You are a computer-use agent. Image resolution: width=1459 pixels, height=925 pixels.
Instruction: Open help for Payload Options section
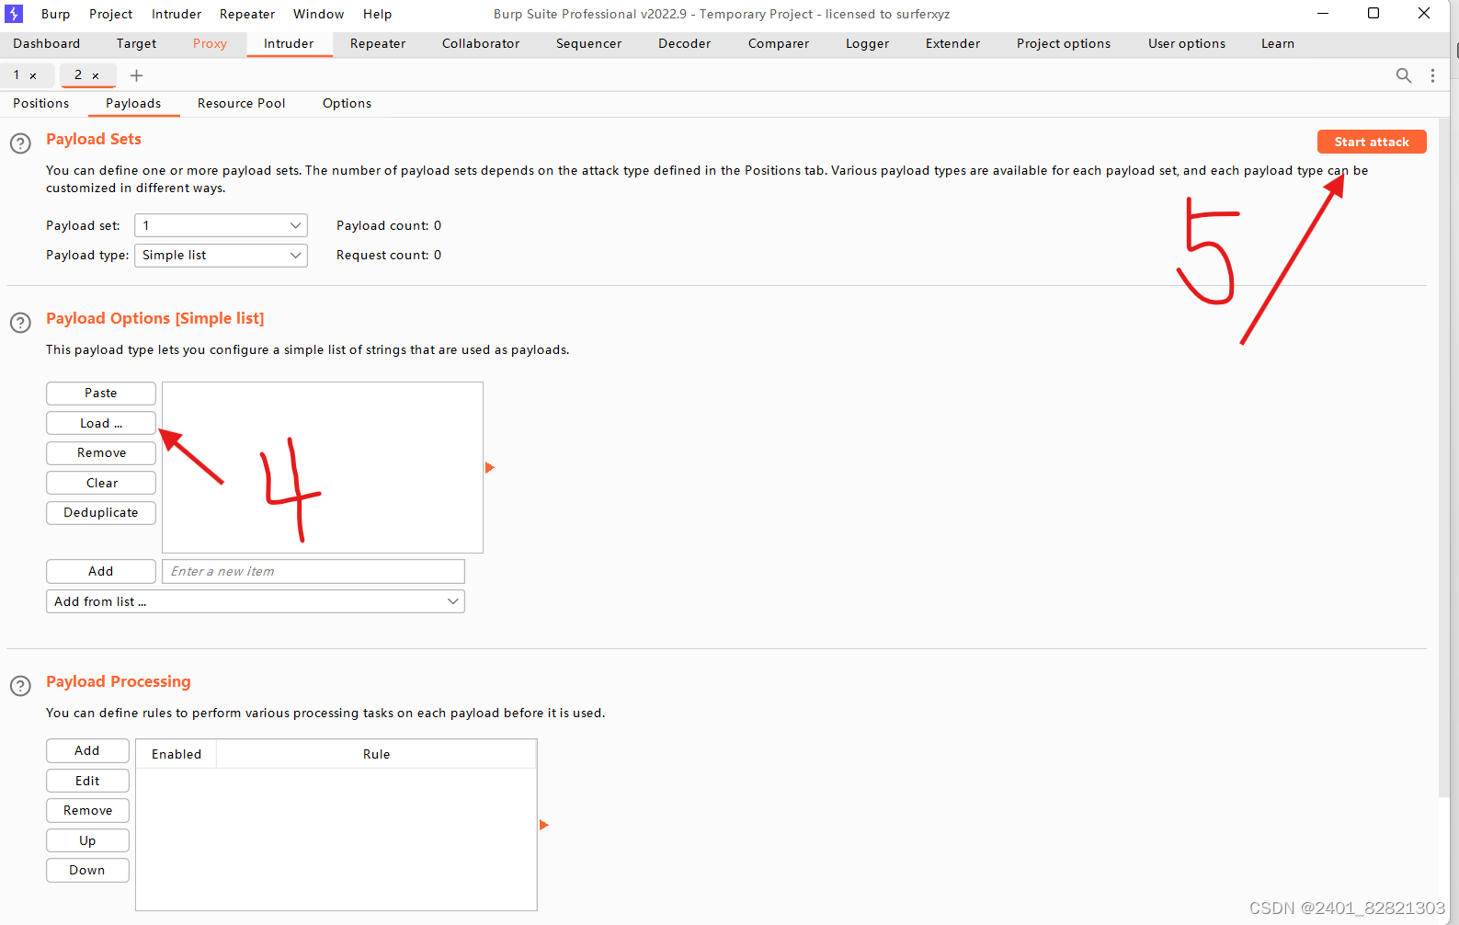coord(20,323)
